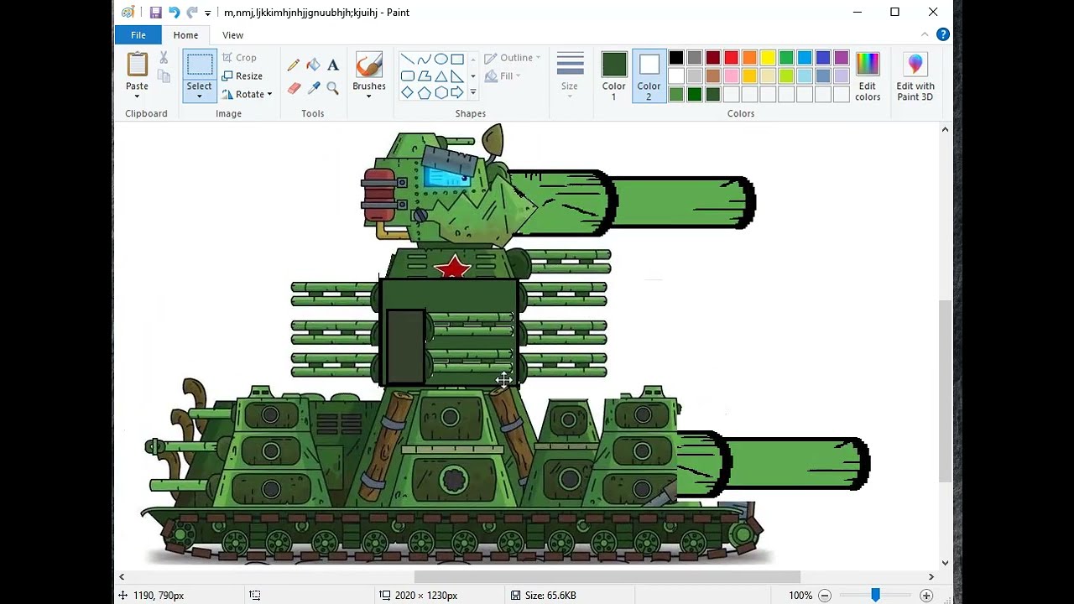This screenshot has height=604, width=1074.
Task: Click the zoom slider handle
Action: pyautogui.click(x=875, y=596)
